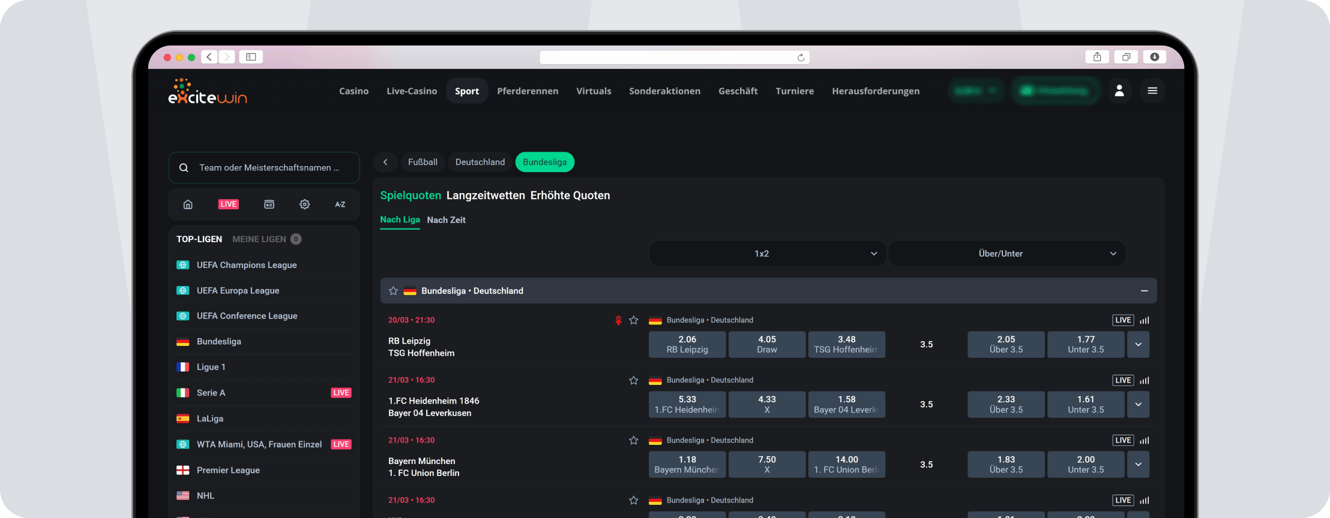Expand more markets for Bayern München match

tap(1138, 465)
